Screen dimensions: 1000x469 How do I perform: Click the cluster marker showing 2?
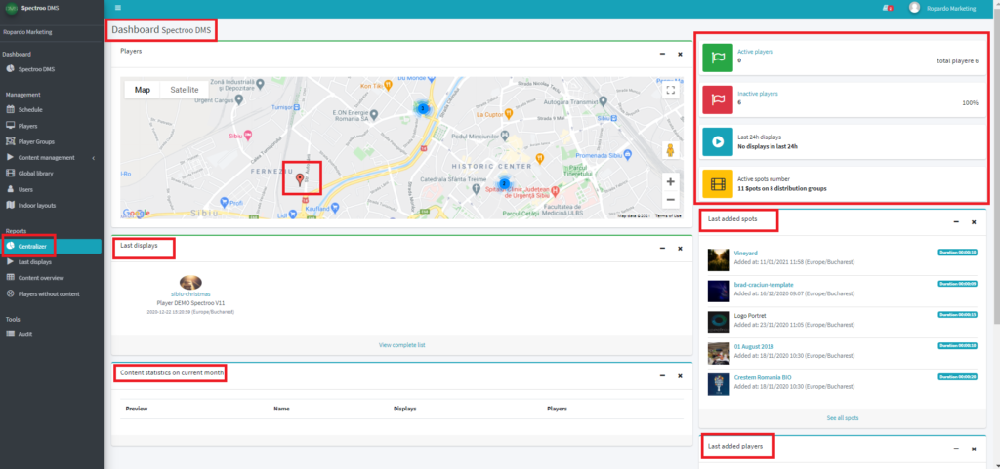click(x=505, y=184)
